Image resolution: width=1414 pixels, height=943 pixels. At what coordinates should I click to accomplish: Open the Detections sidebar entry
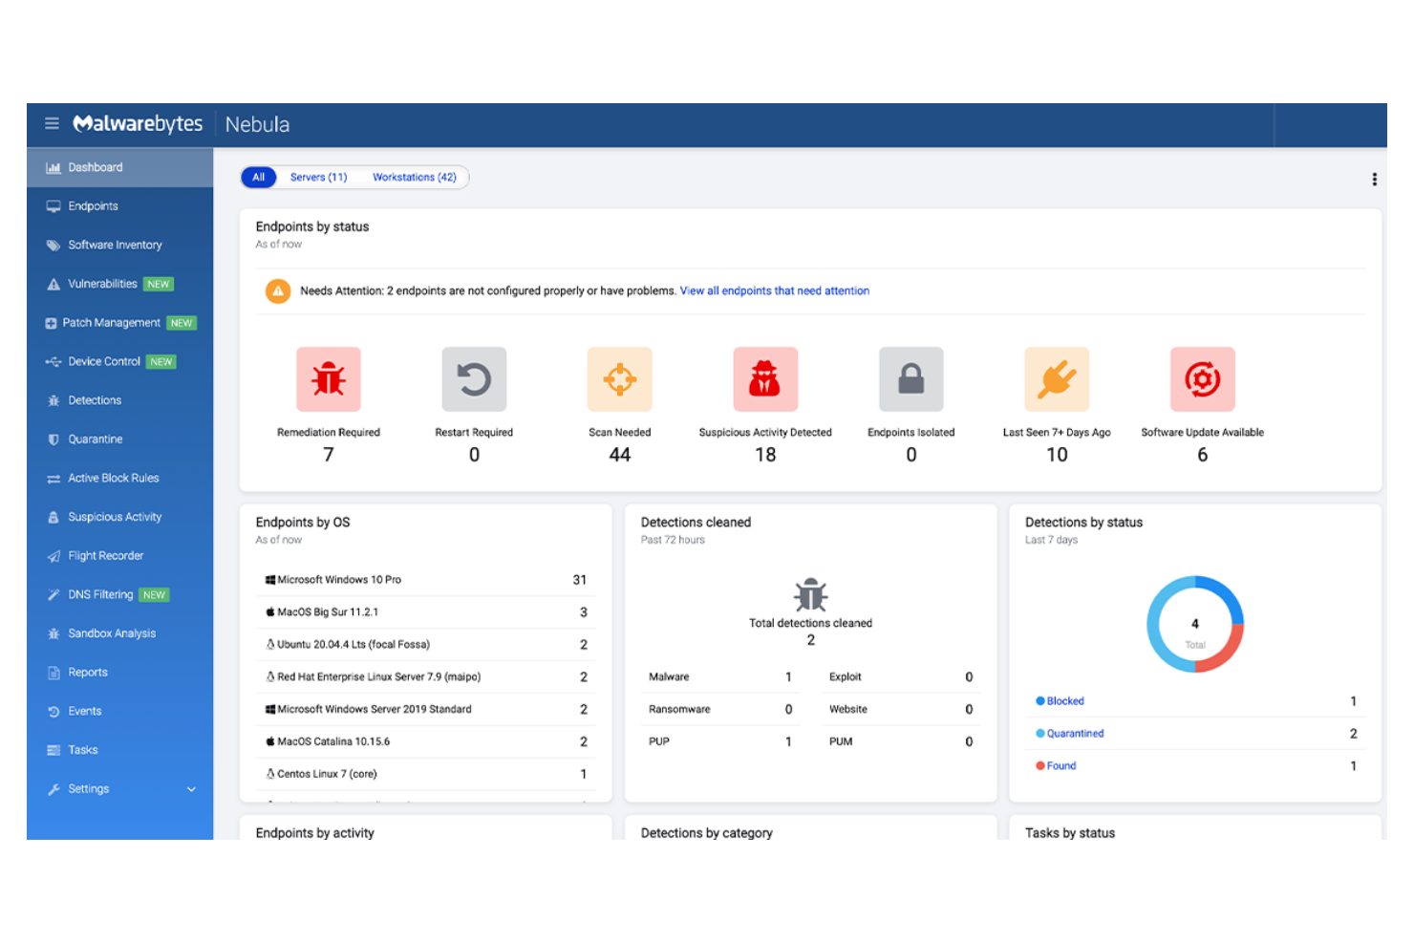tap(95, 399)
